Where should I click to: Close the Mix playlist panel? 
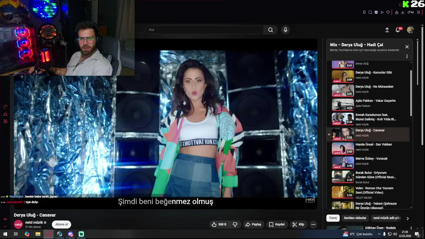407,47
